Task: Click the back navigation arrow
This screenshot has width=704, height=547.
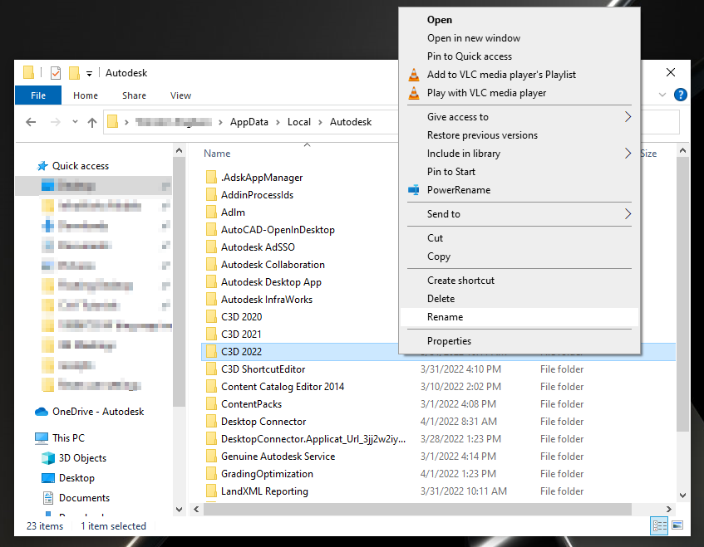Action: pyautogui.click(x=31, y=121)
